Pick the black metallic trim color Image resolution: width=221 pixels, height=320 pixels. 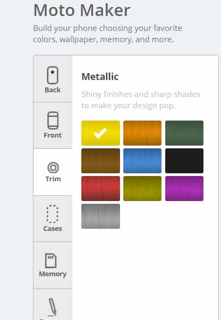pos(184,161)
